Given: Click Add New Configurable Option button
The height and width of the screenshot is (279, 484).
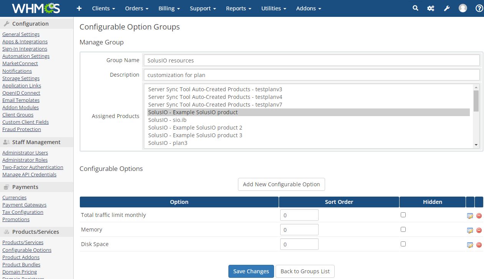Looking at the screenshot, I should coord(281,184).
